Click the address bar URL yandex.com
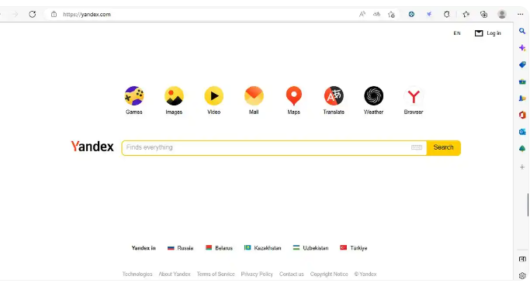530x283 pixels. pyautogui.click(x=87, y=14)
